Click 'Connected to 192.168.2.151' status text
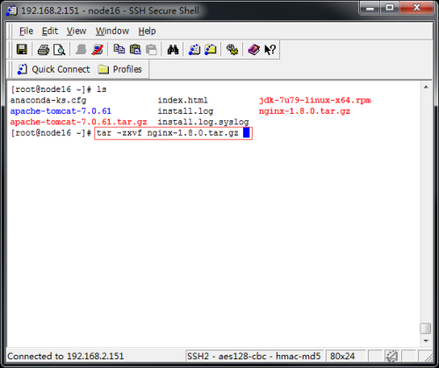 [x=66, y=357]
